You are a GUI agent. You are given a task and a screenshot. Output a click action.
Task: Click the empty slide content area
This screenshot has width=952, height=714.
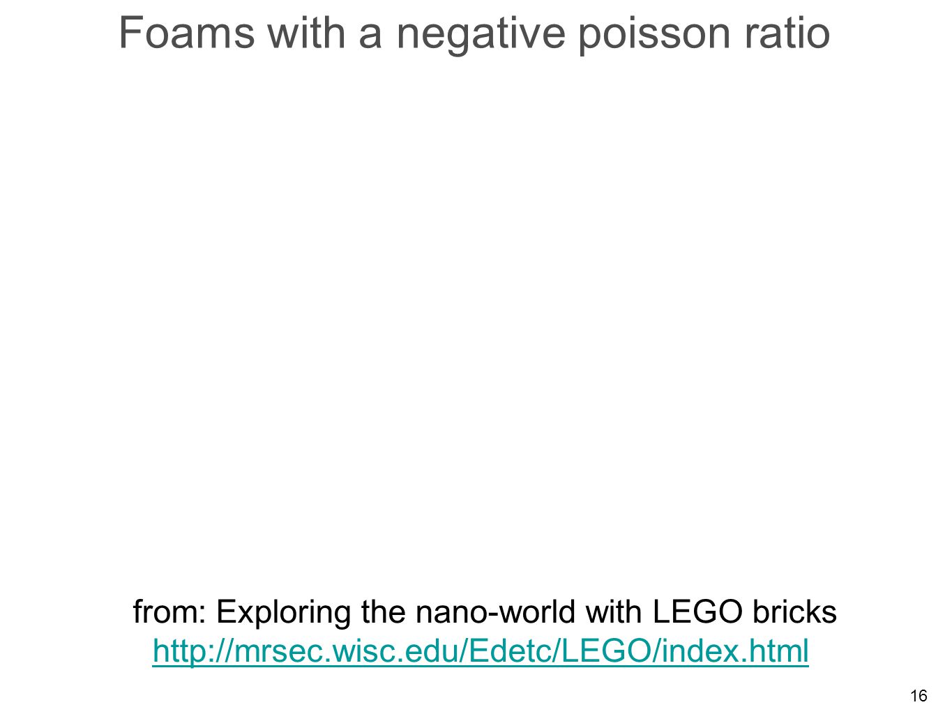click(476, 321)
